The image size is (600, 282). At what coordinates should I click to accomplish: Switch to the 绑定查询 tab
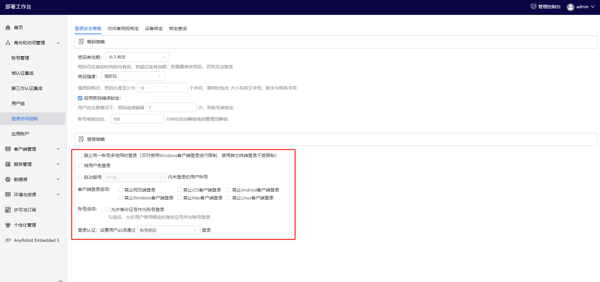(178, 28)
